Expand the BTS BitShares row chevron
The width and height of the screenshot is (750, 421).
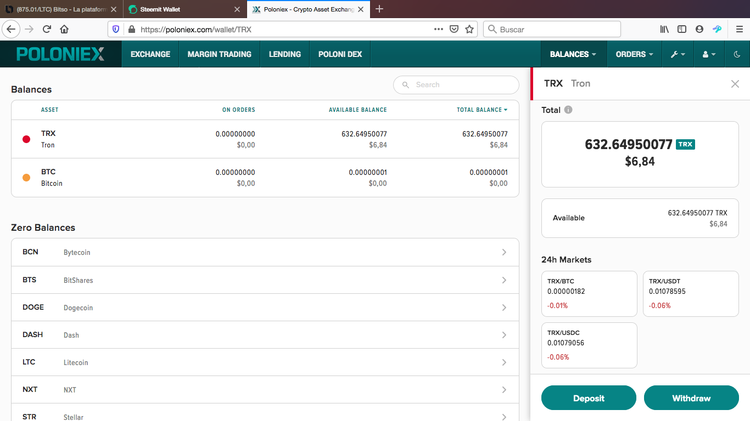click(x=504, y=280)
